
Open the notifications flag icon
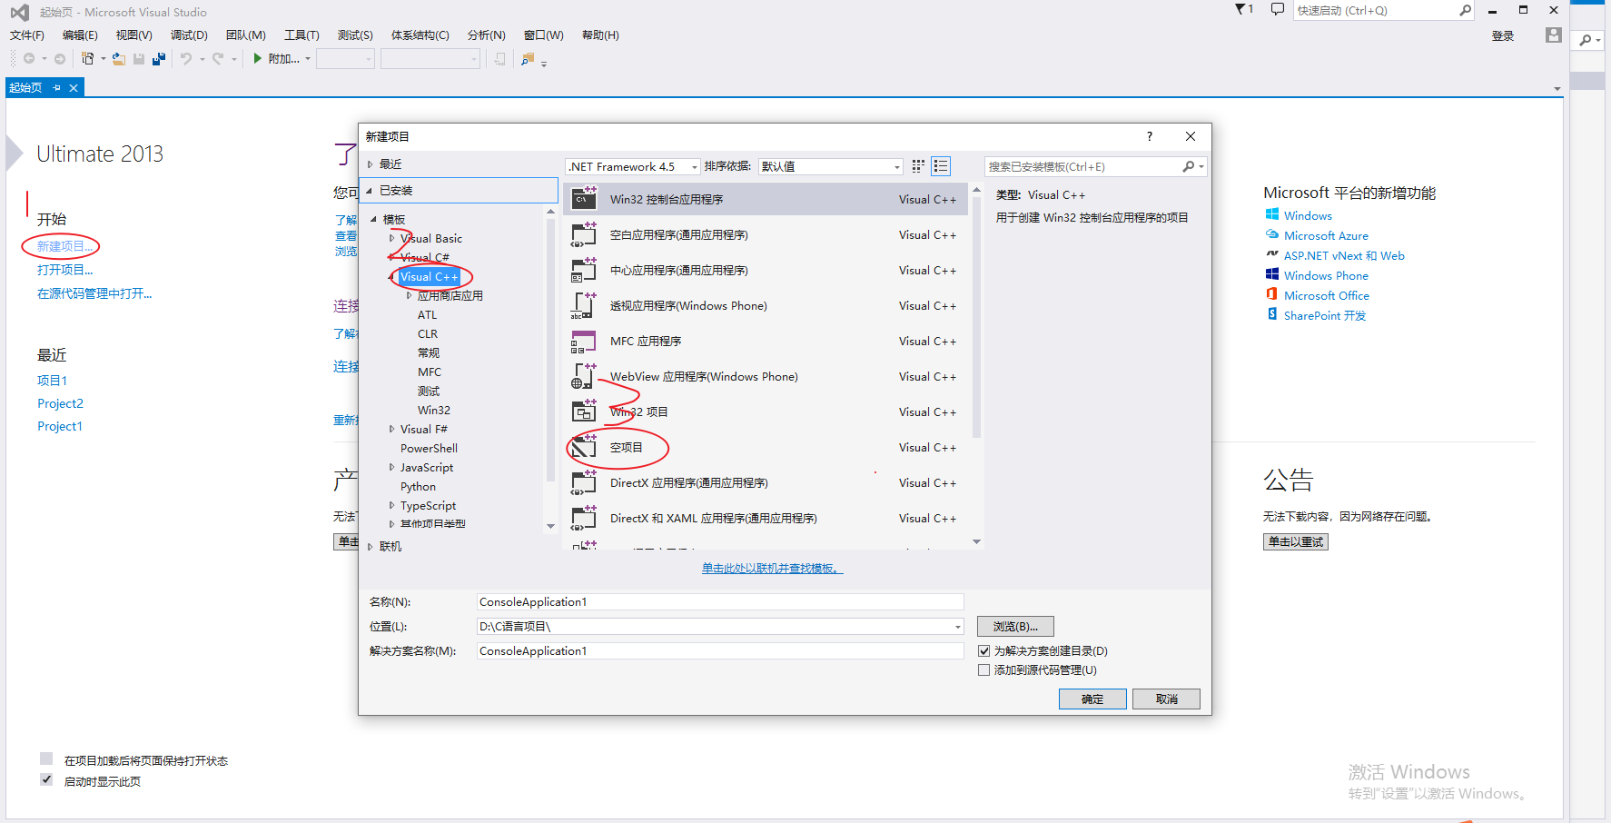click(x=1240, y=9)
